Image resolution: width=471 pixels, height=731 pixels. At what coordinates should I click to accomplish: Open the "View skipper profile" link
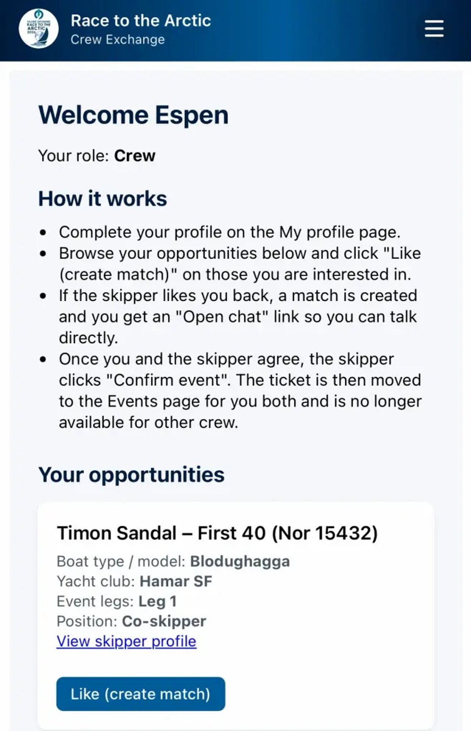tap(126, 641)
